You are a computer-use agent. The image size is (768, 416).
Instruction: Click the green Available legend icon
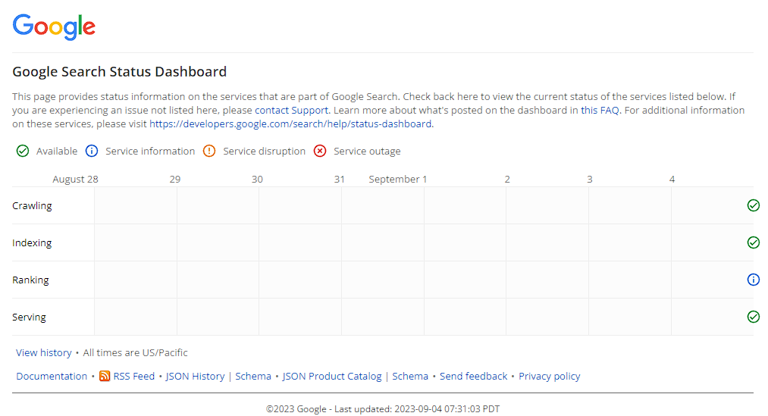click(x=23, y=151)
